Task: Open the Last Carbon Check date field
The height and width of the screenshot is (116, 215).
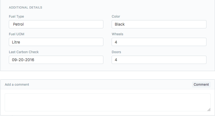Action: (56, 60)
